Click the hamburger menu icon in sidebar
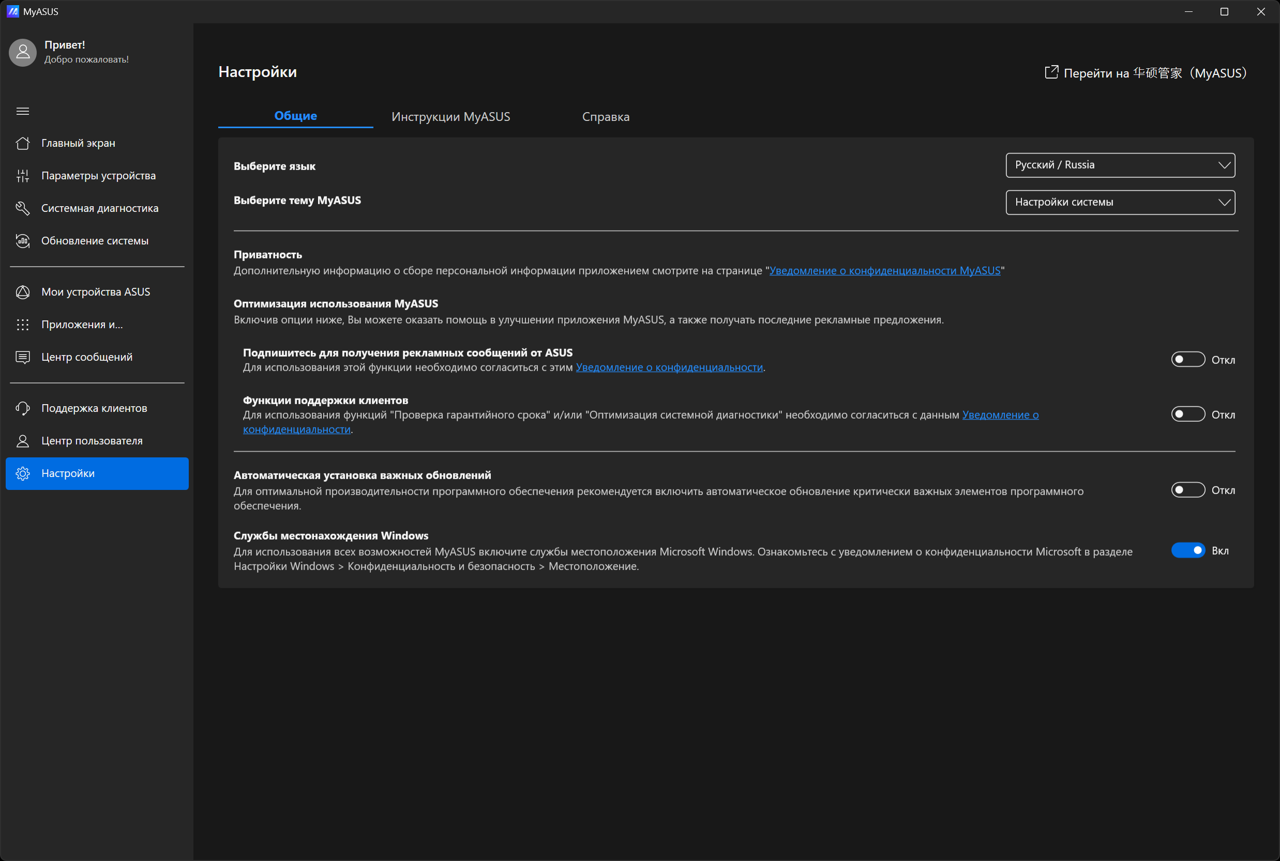This screenshot has height=861, width=1280. click(23, 111)
